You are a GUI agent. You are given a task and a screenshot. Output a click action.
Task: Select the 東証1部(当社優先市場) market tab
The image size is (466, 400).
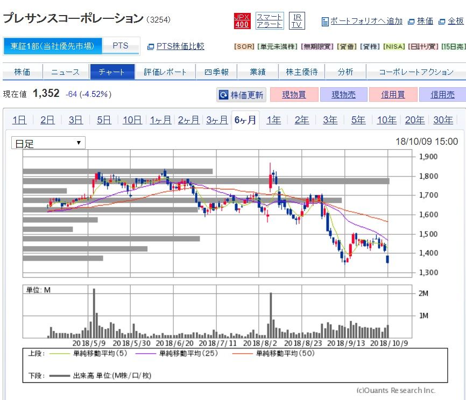coord(53,46)
